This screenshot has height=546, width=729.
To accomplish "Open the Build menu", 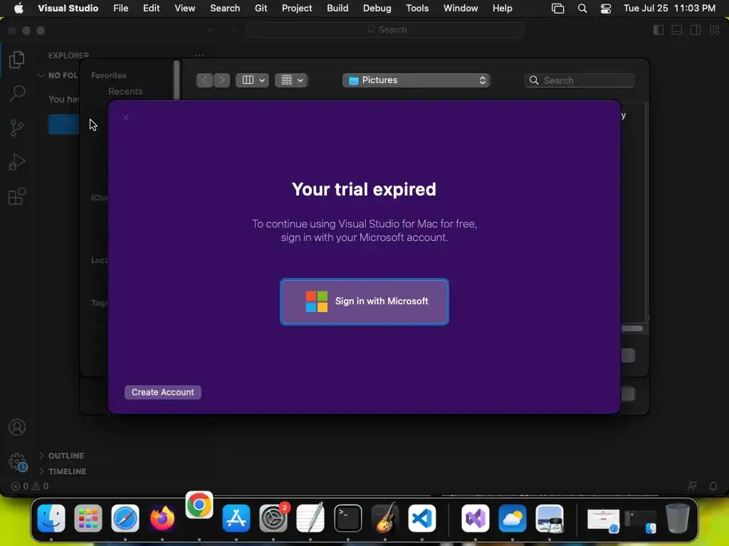I will (x=337, y=9).
